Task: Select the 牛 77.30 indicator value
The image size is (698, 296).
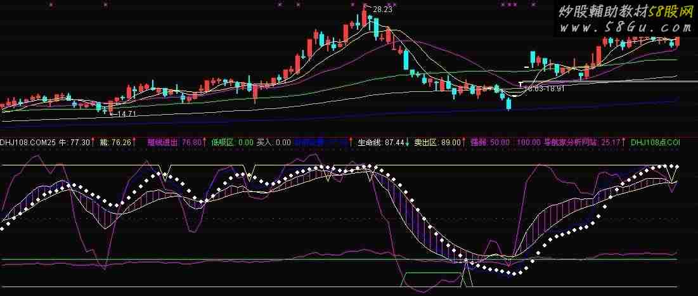Action: [74, 143]
